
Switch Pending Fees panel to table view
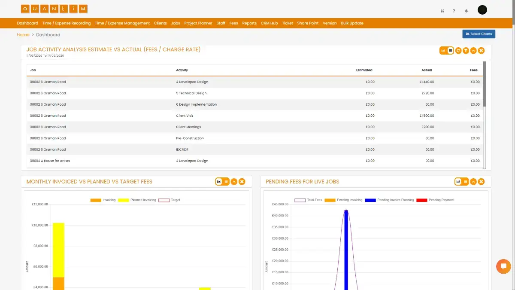click(465, 182)
